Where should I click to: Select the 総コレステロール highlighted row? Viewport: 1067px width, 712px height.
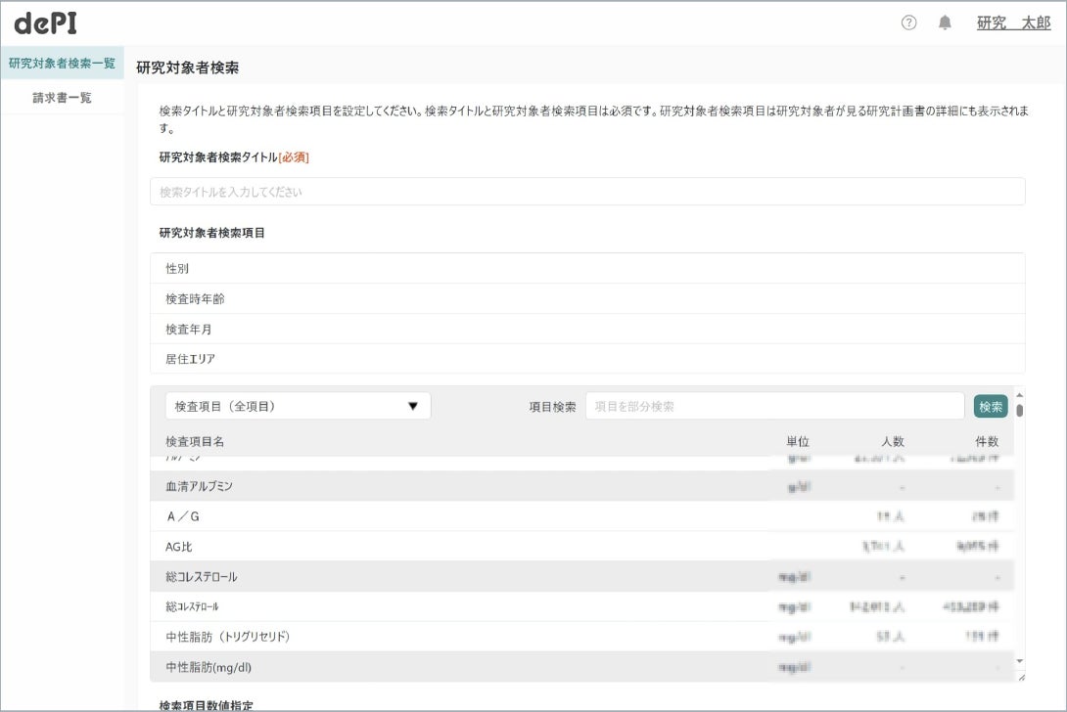point(581,577)
